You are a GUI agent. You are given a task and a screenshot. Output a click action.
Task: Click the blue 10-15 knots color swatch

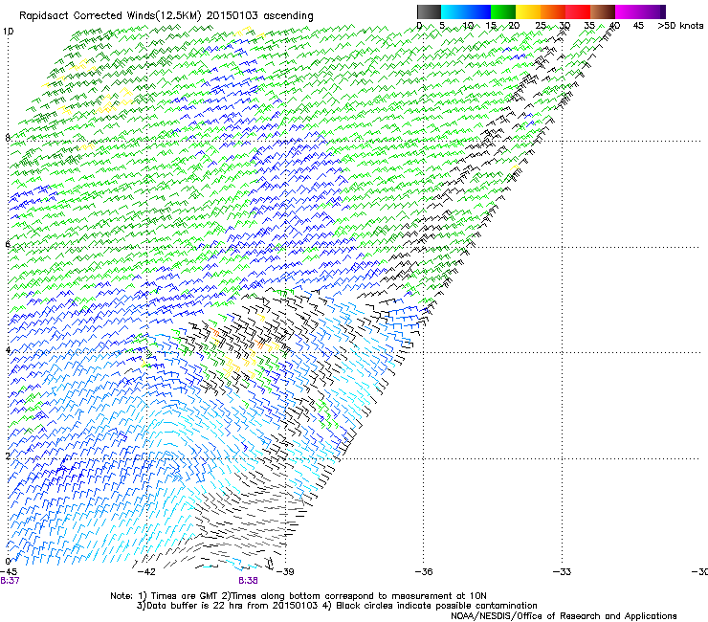[x=478, y=11]
